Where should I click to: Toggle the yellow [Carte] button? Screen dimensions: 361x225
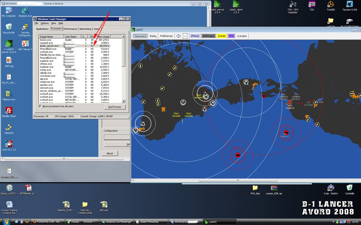tap(222, 36)
